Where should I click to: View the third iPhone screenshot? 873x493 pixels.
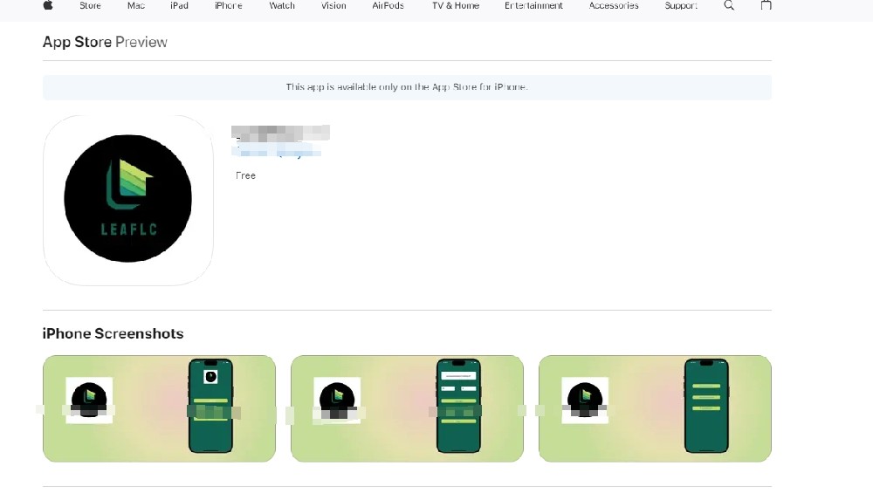click(655, 408)
